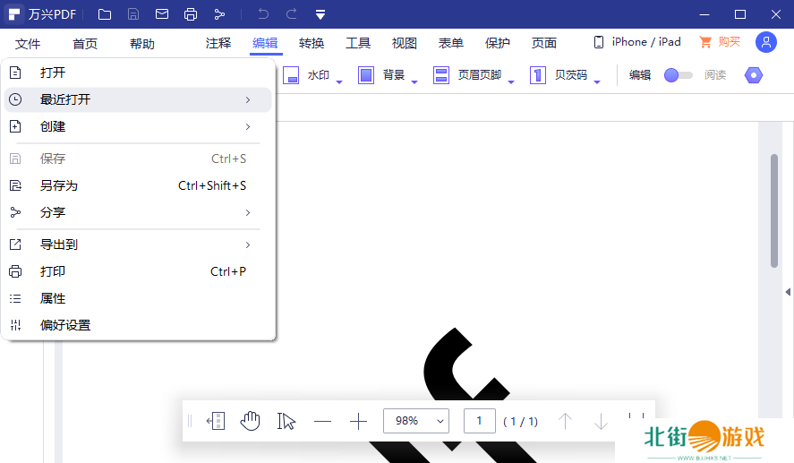Click the zoom out minus icon
This screenshot has height=463, width=794.
pos(322,421)
